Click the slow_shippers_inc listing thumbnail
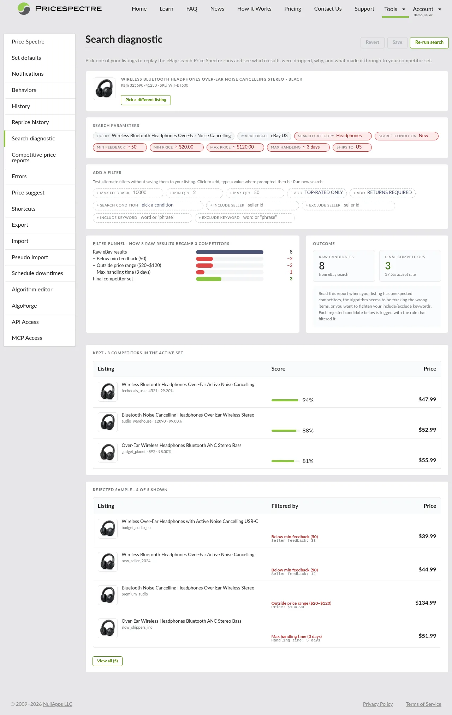Image resolution: width=452 pixels, height=715 pixels. point(108,628)
